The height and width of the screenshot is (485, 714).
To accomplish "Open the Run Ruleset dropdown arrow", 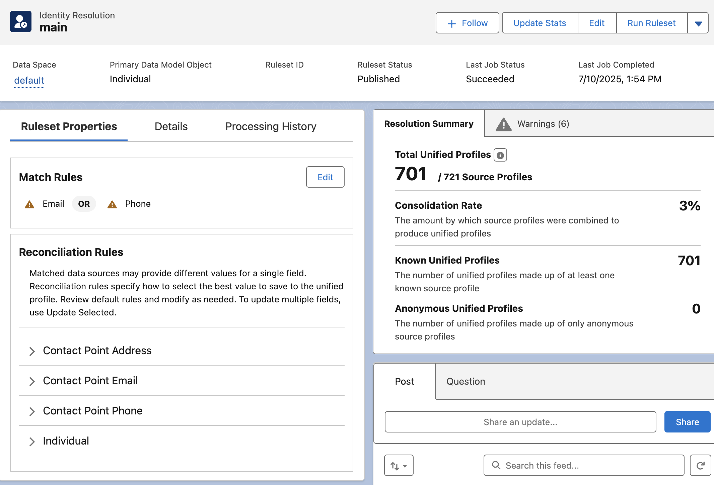I will point(698,23).
